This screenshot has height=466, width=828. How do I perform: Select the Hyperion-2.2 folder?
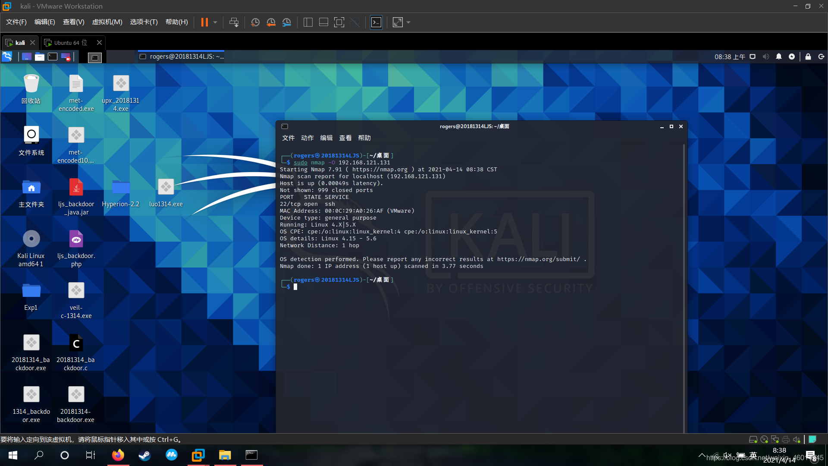click(x=121, y=192)
